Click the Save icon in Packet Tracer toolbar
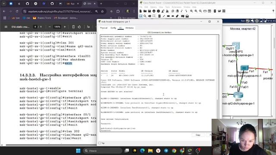 149,11
